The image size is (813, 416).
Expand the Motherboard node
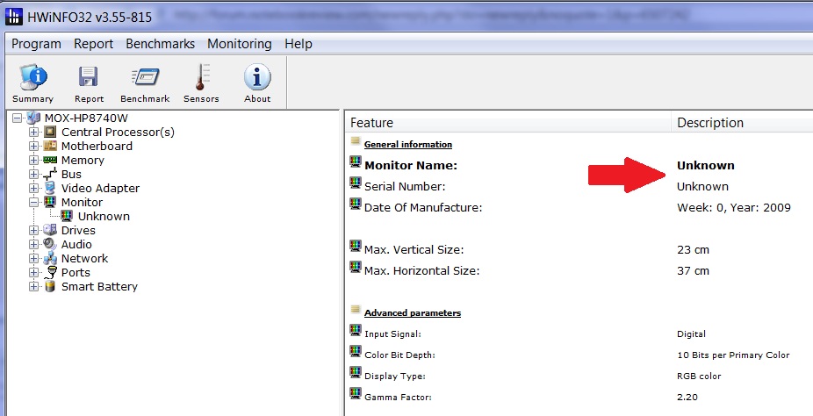pyautogui.click(x=33, y=146)
